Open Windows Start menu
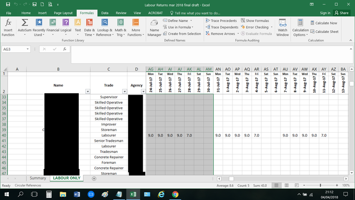355x200 pixels. pos(7,194)
